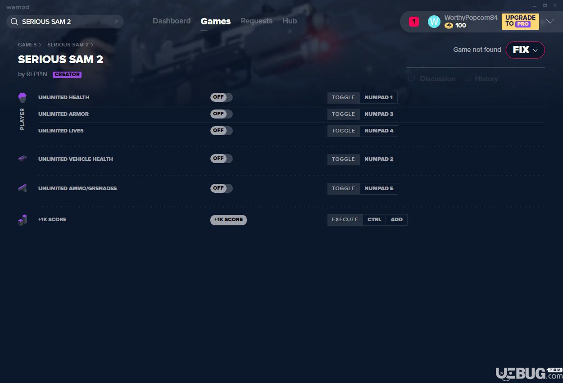Screen dimensions: 563x383
Task: Click the +1K SCORE cheat label
Action: [52, 219]
